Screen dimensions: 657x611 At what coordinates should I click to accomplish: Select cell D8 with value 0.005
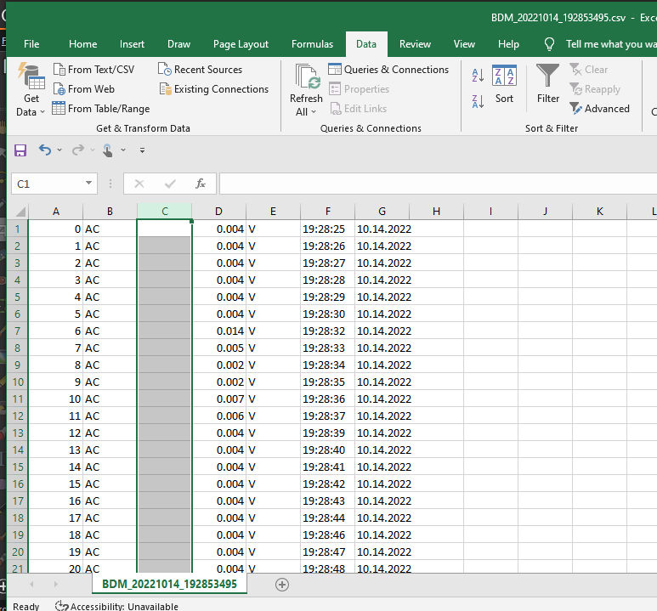(x=218, y=348)
